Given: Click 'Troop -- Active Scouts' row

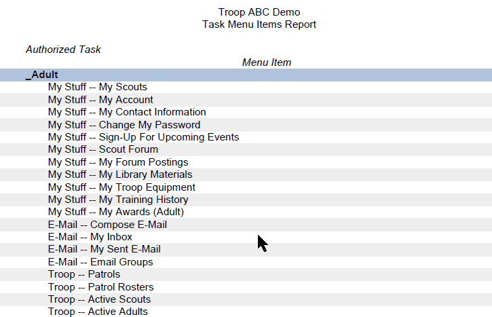Looking at the screenshot, I should pos(246,299).
